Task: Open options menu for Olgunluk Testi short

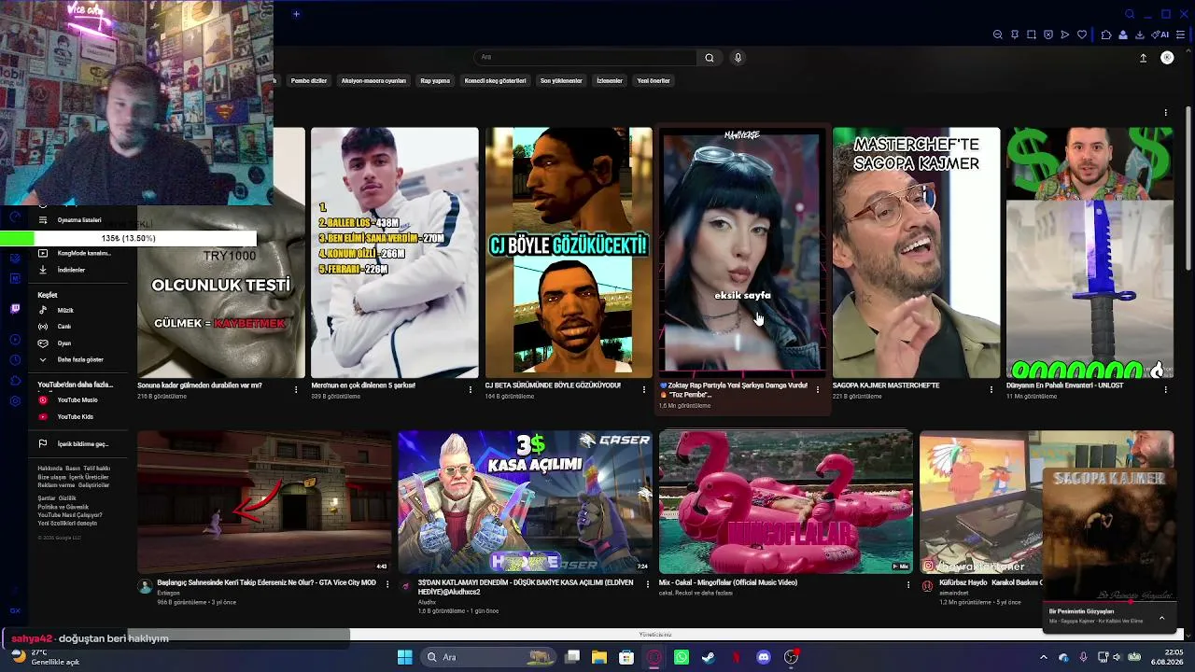Action: click(296, 389)
